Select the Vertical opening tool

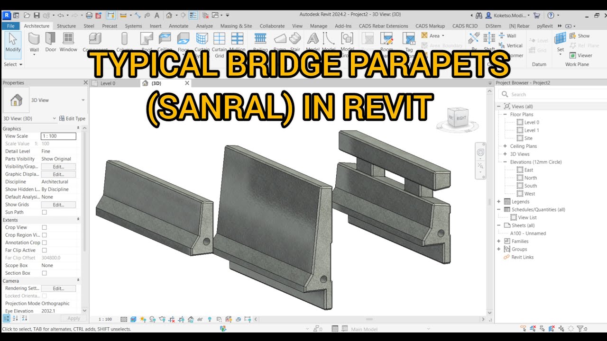(510, 45)
